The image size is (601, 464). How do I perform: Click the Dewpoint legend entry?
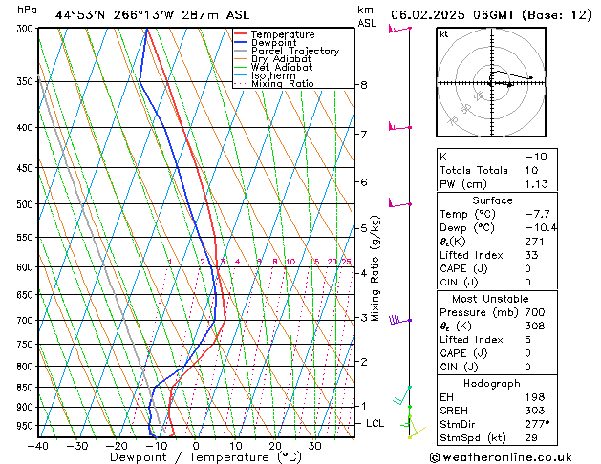click(266, 43)
